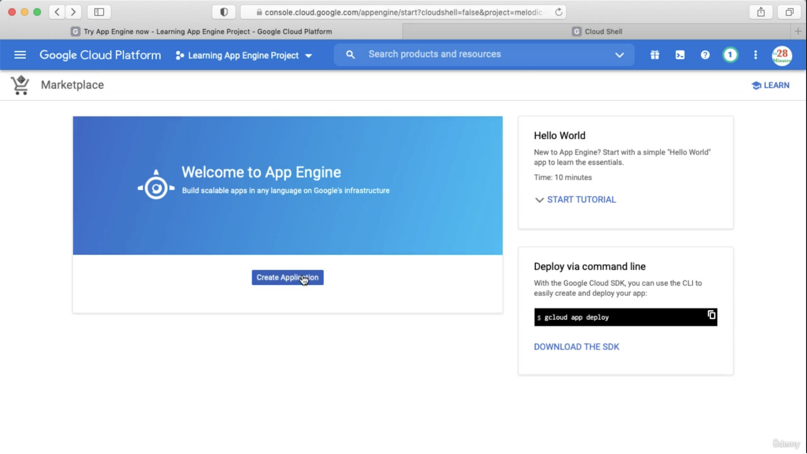The height and width of the screenshot is (454, 807).
Task: Click the App Engine logo icon
Action: click(x=156, y=185)
